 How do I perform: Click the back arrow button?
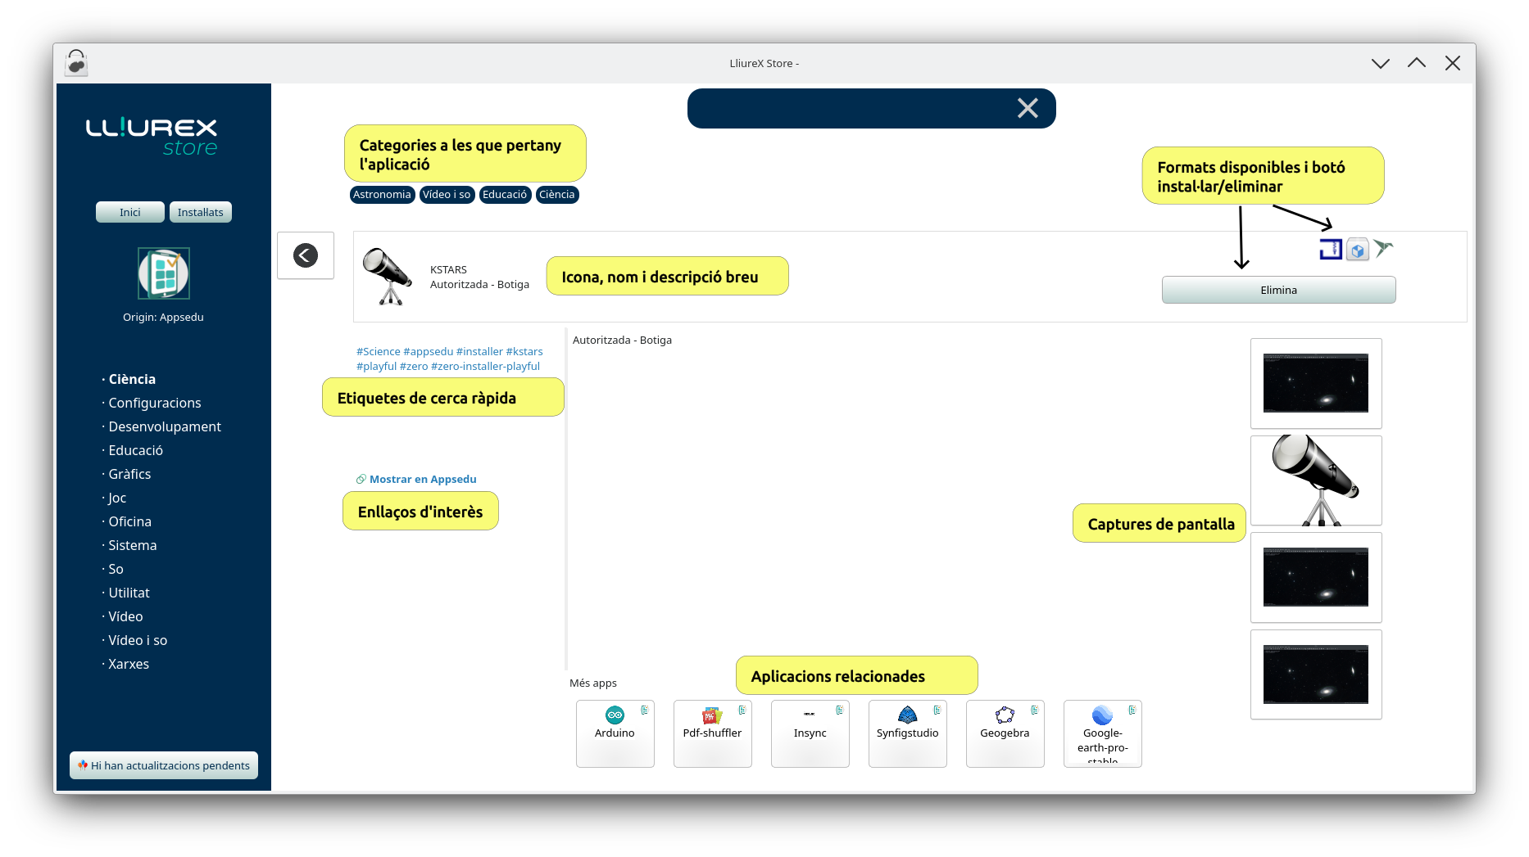tap(306, 255)
